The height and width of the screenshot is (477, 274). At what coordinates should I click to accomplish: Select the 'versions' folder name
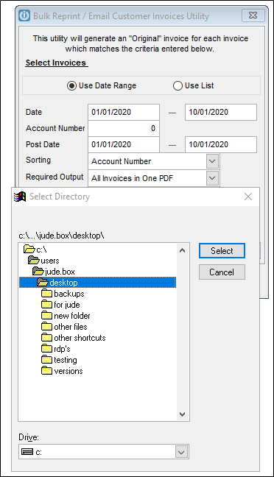68,371
